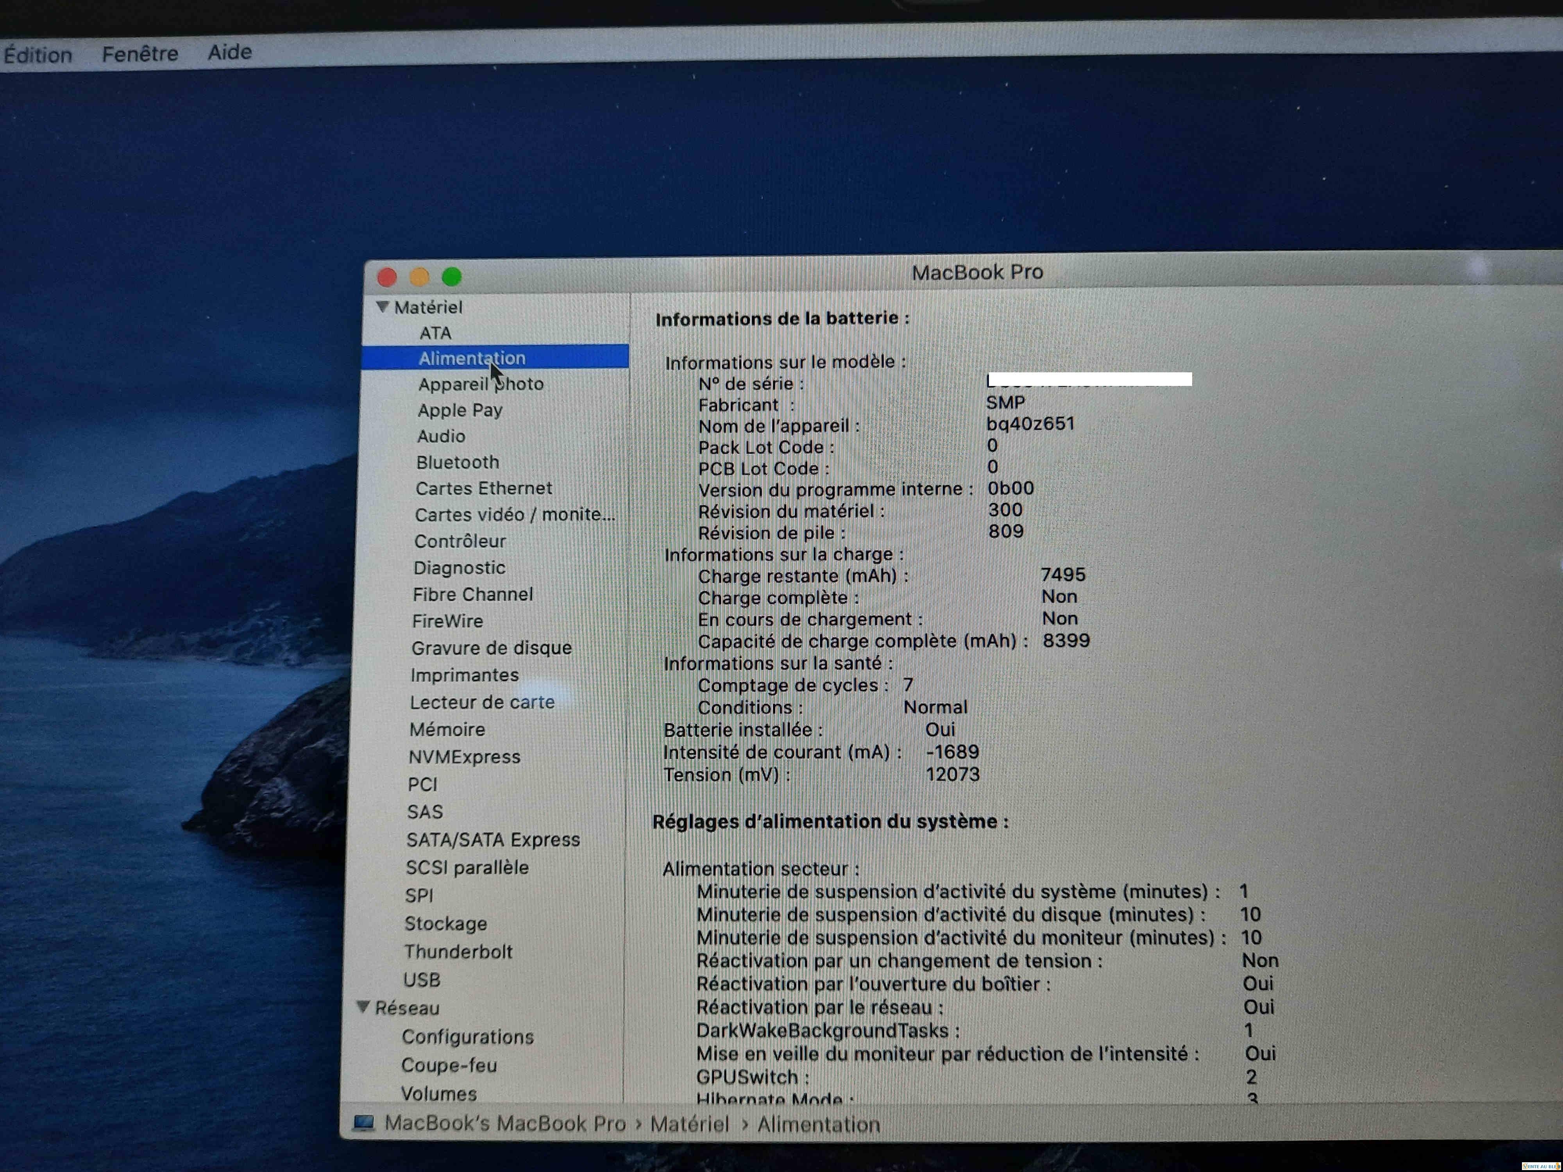
Task: Click the MacBook Pro window title
Action: coord(977,272)
